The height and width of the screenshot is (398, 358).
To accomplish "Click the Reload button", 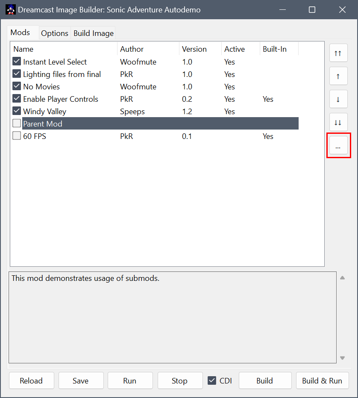I will coord(31,380).
